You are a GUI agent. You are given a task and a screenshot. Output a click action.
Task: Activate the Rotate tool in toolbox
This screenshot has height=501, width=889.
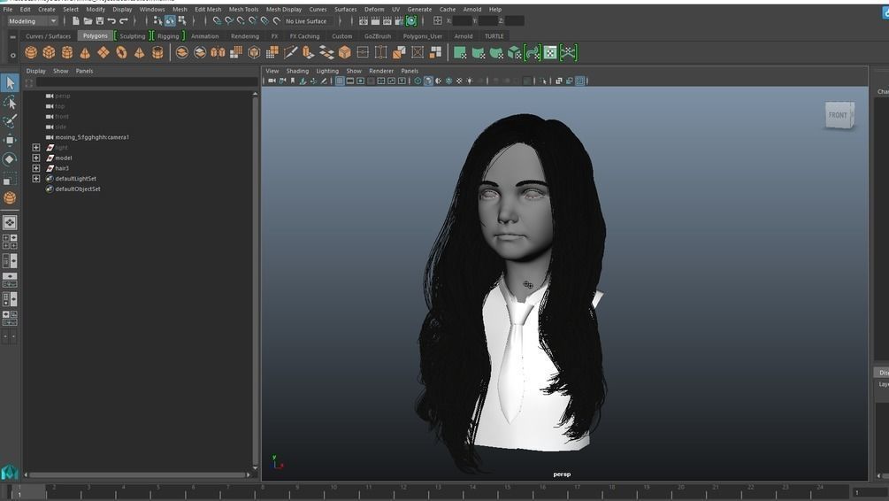[x=10, y=159]
